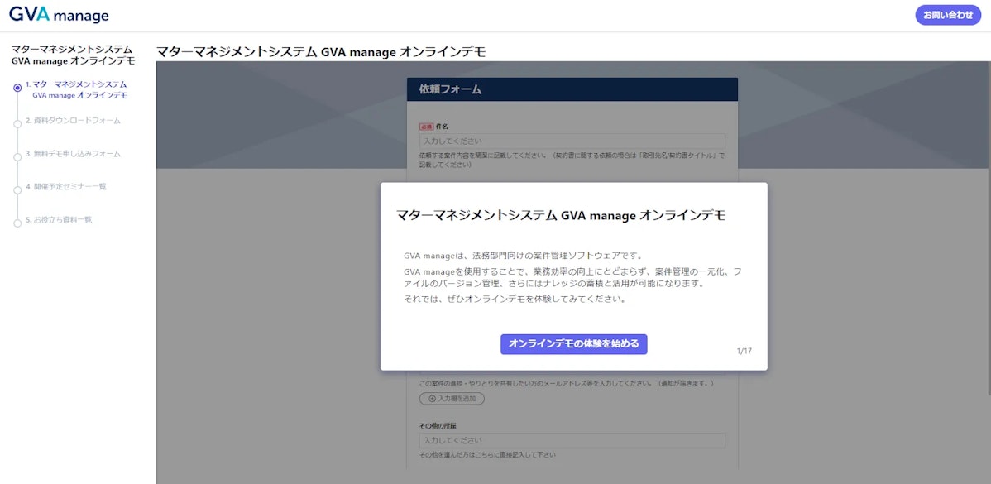Click the 依頼フォーム header
Image resolution: width=991 pixels, height=484 pixels.
tap(572, 89)
